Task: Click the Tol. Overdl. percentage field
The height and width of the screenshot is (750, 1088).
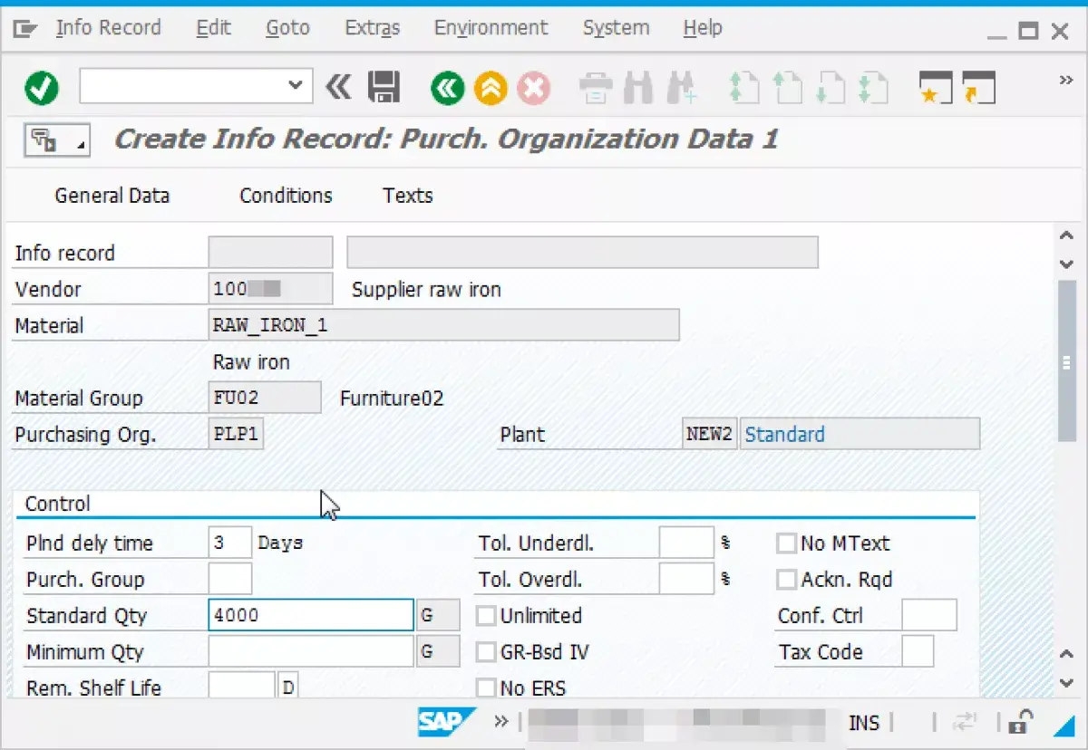Action: pos(686,579)
